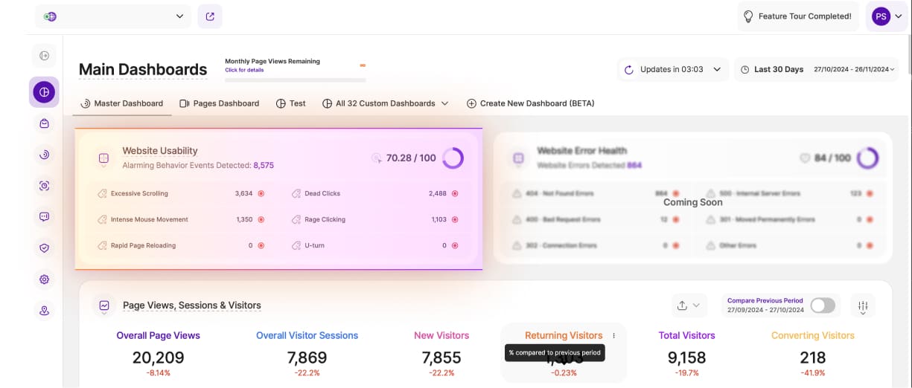Click Create New Dashboard (BETA)
The height and width of the screenshot is (388, 912).
(530, 103)
